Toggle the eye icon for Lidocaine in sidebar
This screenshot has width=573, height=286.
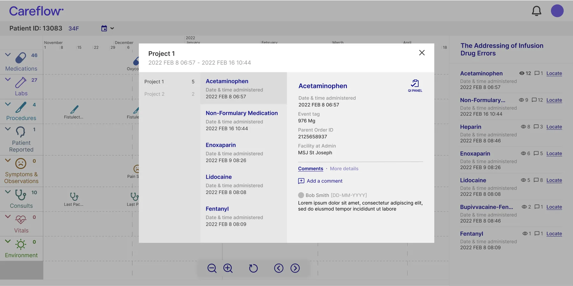point(523,180)
